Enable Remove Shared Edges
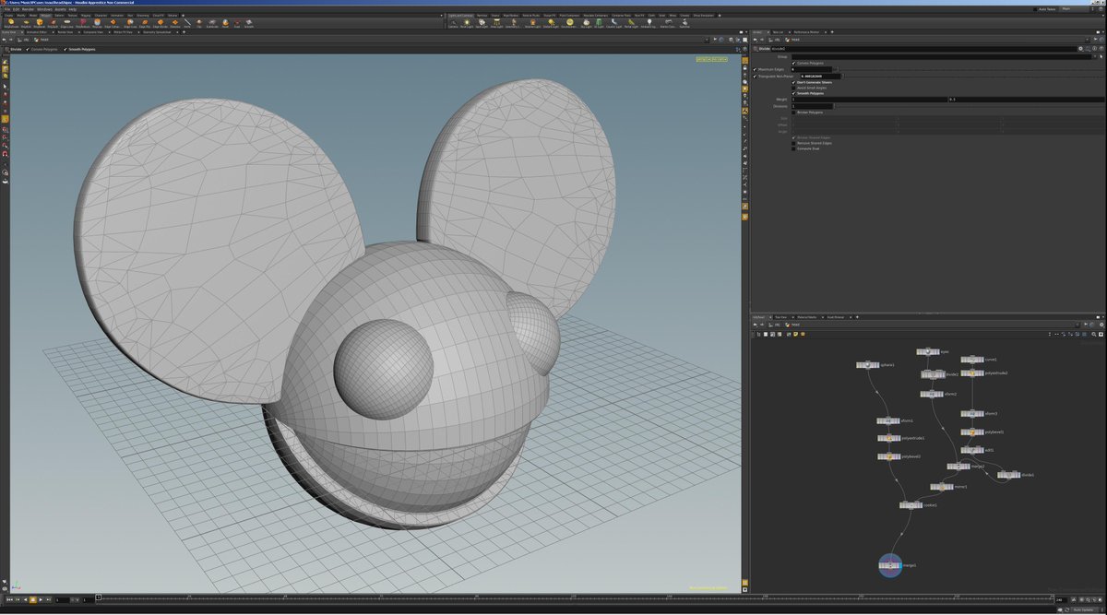1107x615 pixels. tap(793, 143)
